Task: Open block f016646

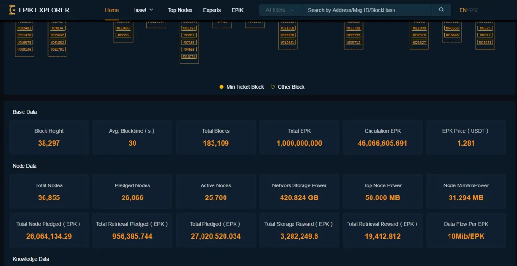Action: (452, 35)
